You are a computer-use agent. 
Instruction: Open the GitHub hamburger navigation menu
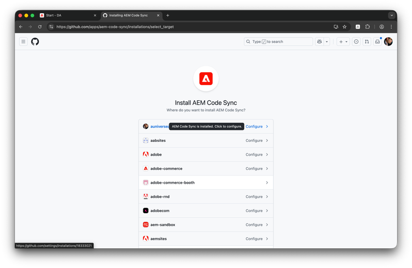click(24, 42)
